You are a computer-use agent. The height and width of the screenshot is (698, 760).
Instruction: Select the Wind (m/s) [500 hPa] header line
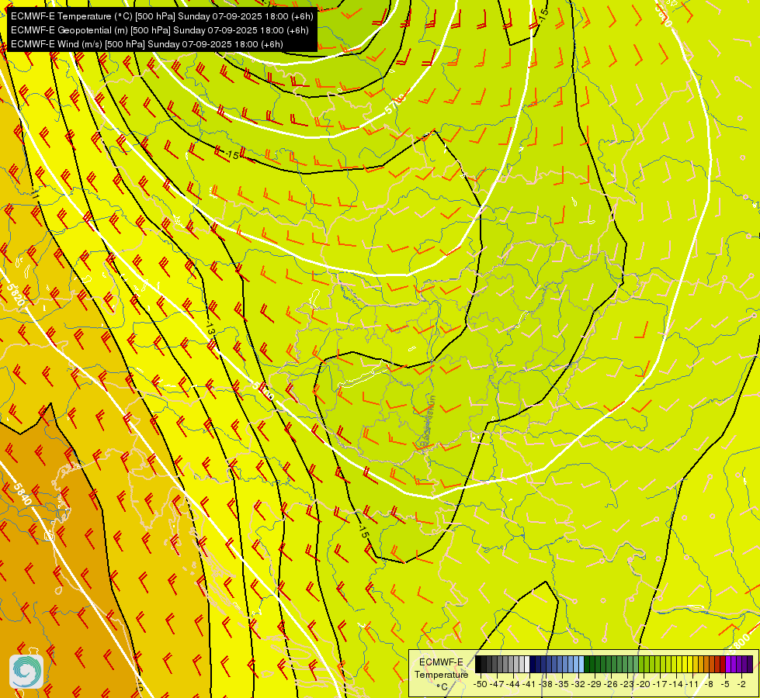[147, 44]
